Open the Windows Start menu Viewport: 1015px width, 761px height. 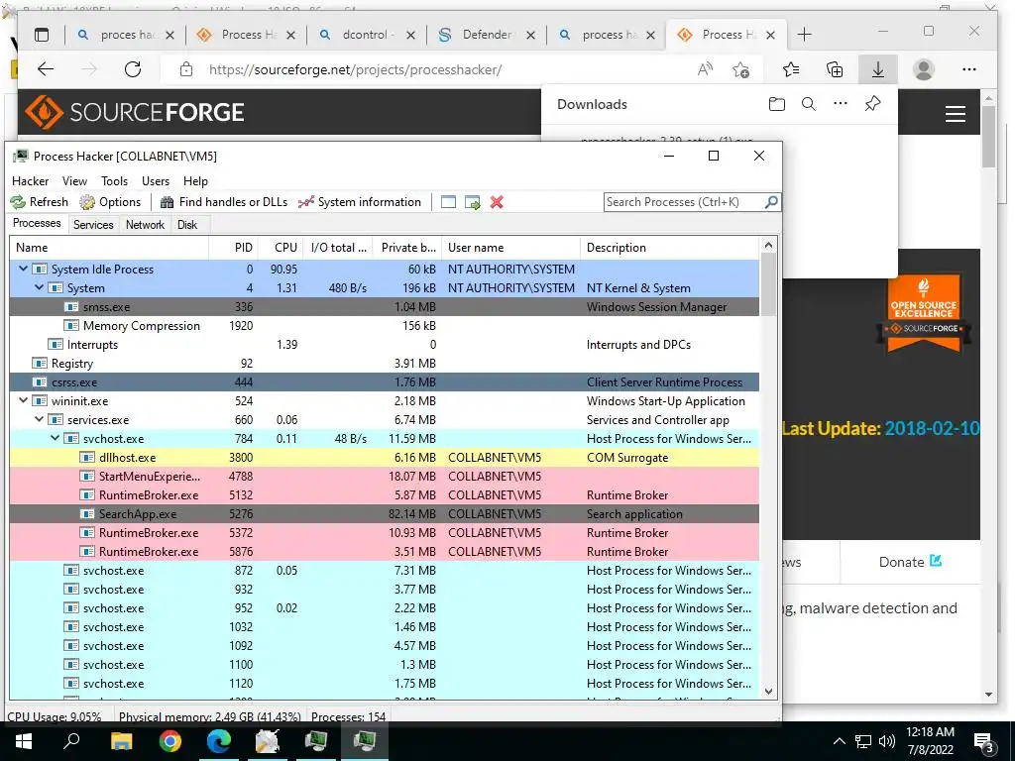tap(24, 741)
